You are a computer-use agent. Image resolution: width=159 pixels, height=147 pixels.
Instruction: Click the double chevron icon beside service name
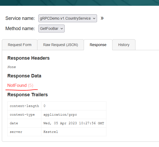click(102, 18)
